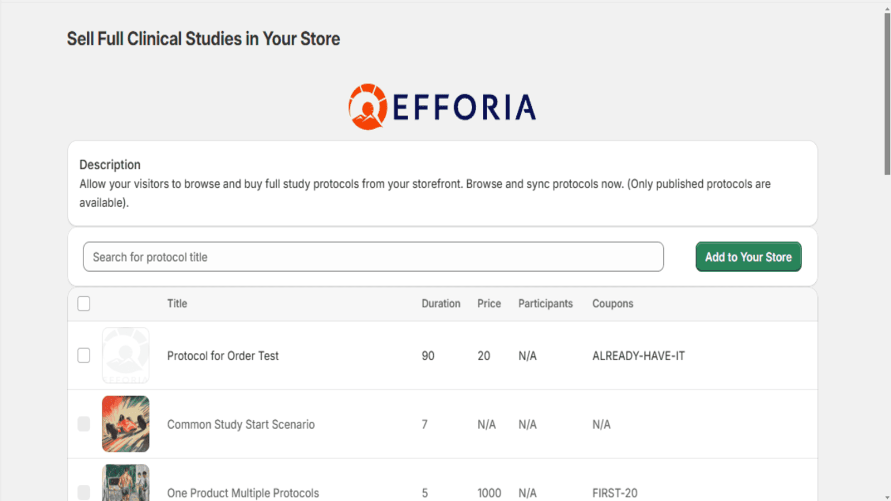Click the ALREADY-HAVE-IT coupon code
Viewport: 891px width, 501px height.
tap(638, 356)
